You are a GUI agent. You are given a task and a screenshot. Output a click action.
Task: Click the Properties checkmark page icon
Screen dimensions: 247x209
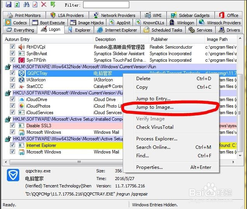pos(35,4)
